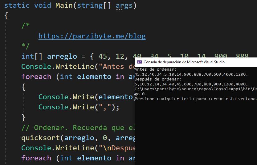Click the 'Consola de depuración de Microsoft Visual Studio' title
257x165 pixels.
pyautogui.click(x=184, y=62)
